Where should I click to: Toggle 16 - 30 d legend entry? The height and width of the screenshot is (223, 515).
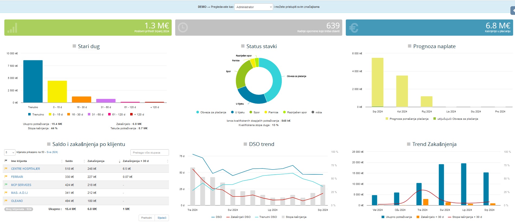[x=75, y=114]
